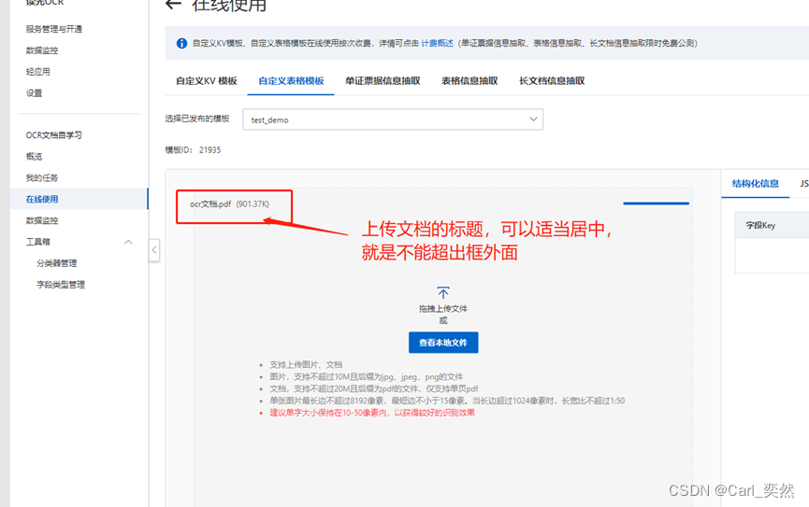The height and width of the screenshot is (507, 809).
Task: Switch to the 自定义KV 模板 tab
Action: [207, 81]
